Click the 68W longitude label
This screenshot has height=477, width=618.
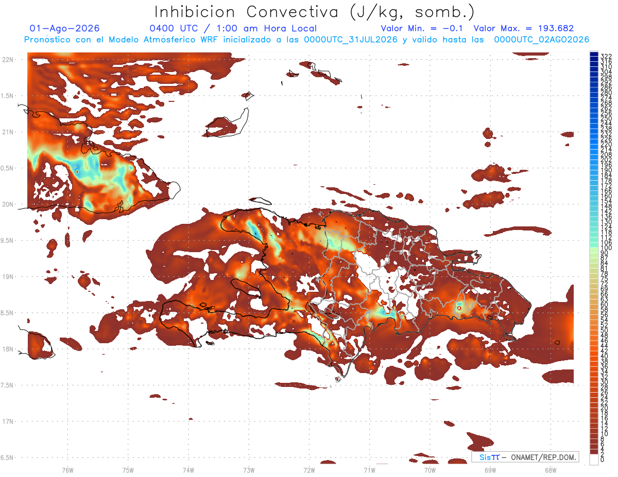(551, 469)
